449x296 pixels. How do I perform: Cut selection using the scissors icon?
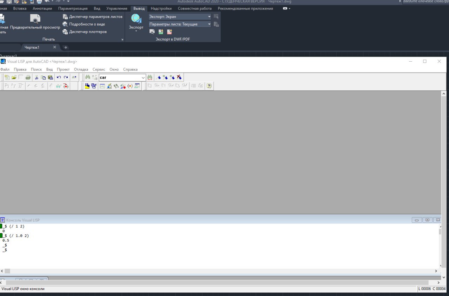click(x=36, y=77)
